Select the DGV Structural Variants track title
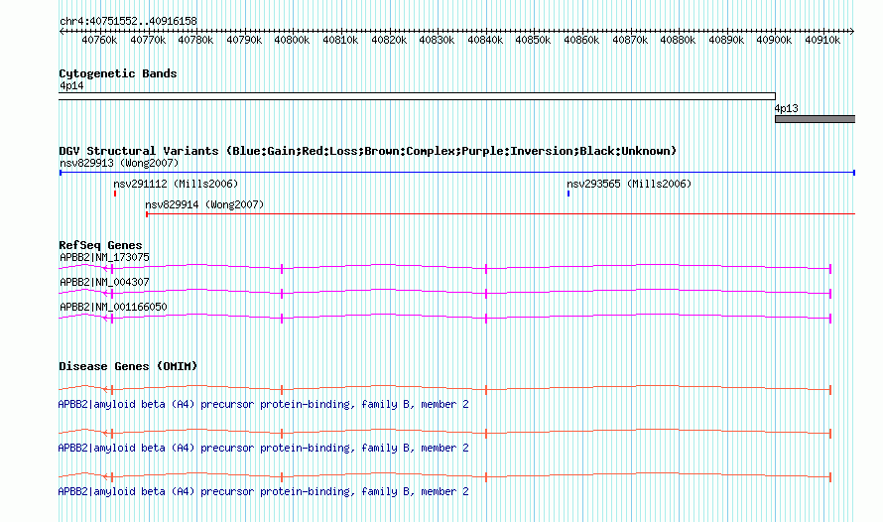Viewport: 883px width, 522px height. [x=368, y=151]
